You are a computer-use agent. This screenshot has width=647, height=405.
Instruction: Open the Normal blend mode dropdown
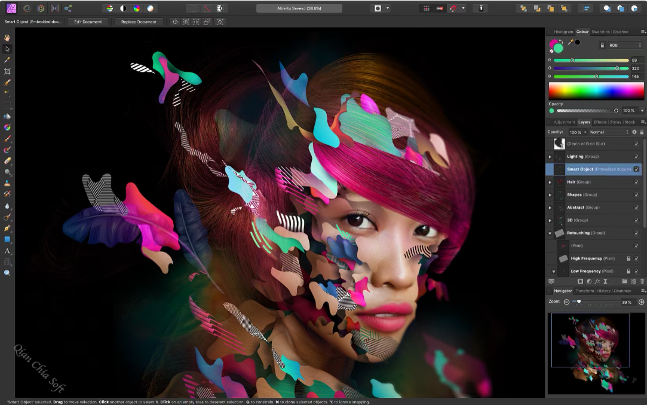coord(609,132)
